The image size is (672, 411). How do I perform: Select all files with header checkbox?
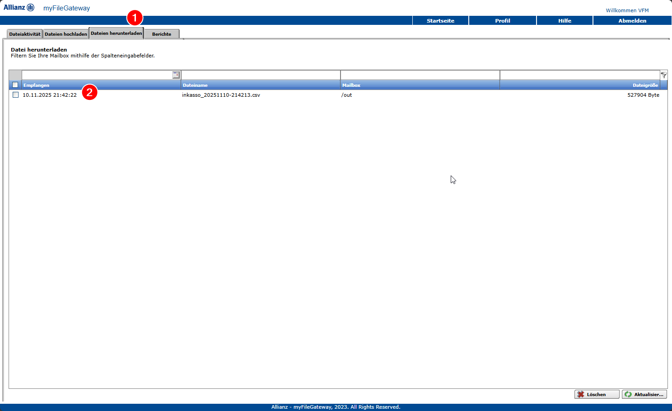(x=15, y=85)
